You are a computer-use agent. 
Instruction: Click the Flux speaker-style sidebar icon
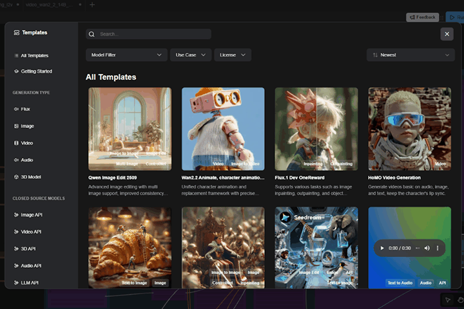pos(16,109)
